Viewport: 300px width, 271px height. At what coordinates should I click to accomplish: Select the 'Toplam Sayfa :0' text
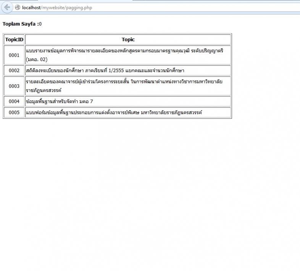click(22, 24)
